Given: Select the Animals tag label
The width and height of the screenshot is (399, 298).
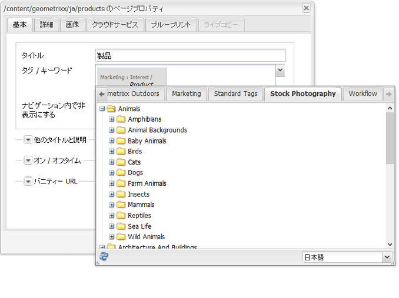Looking at the screenshot, I should [x=129, y=109].
